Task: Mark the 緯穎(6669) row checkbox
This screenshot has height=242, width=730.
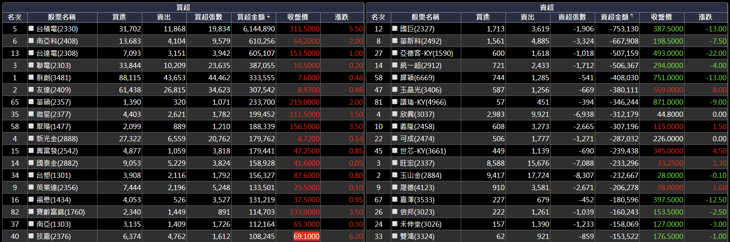Action: [395, 77]
